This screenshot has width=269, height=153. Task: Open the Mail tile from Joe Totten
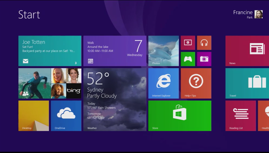click(x=50, y=51)
